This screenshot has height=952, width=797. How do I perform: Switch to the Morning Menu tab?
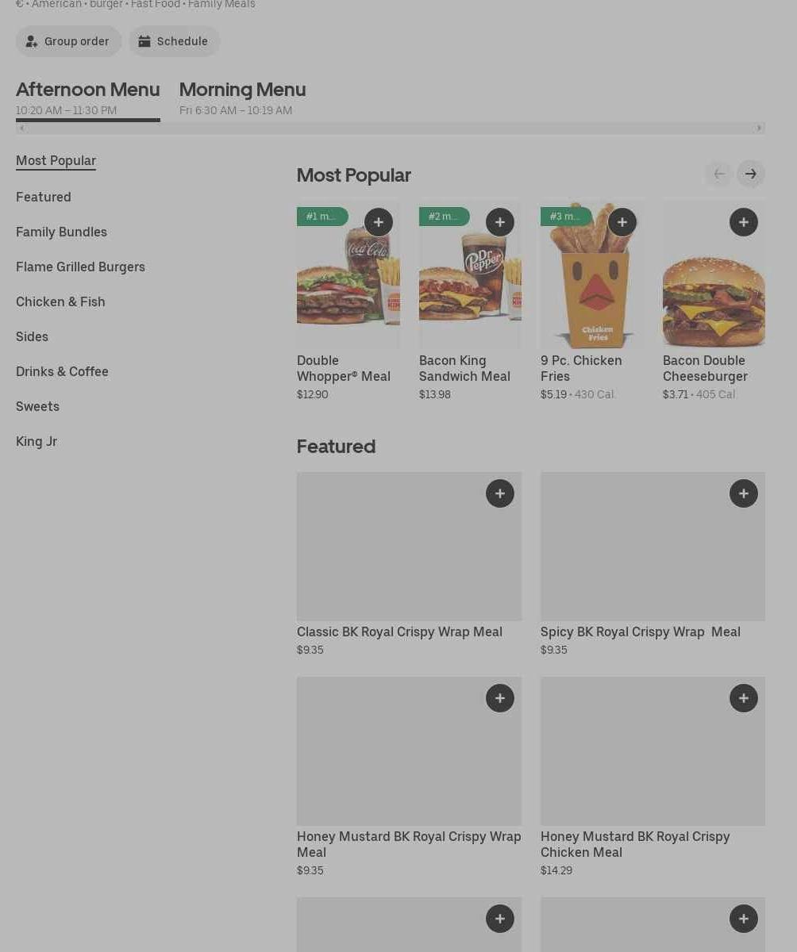click(x=242, y=98)
